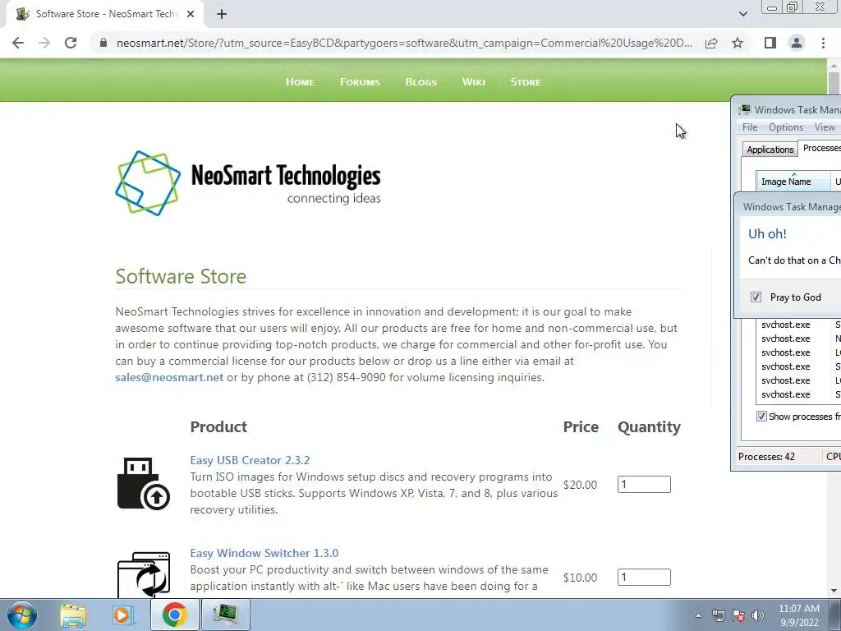Show hidden system tray icons
841x631 pixels.
point(698,615)
